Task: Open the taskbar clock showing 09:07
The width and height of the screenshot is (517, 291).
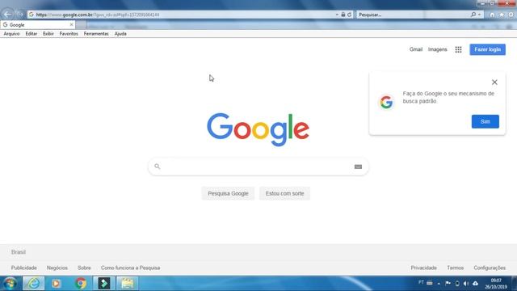Action: tap(495, 284)
